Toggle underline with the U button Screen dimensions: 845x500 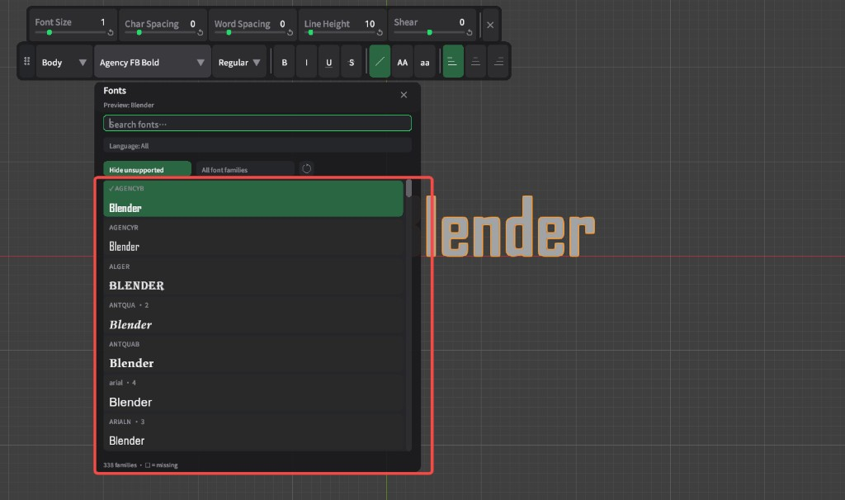click(x=328, y=63)
